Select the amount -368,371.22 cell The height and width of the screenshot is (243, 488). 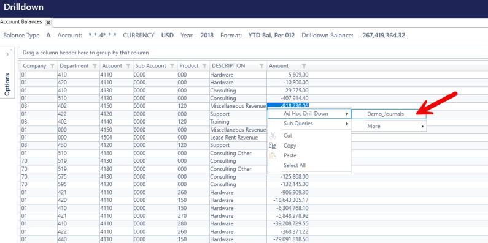(x=288, y=231)
